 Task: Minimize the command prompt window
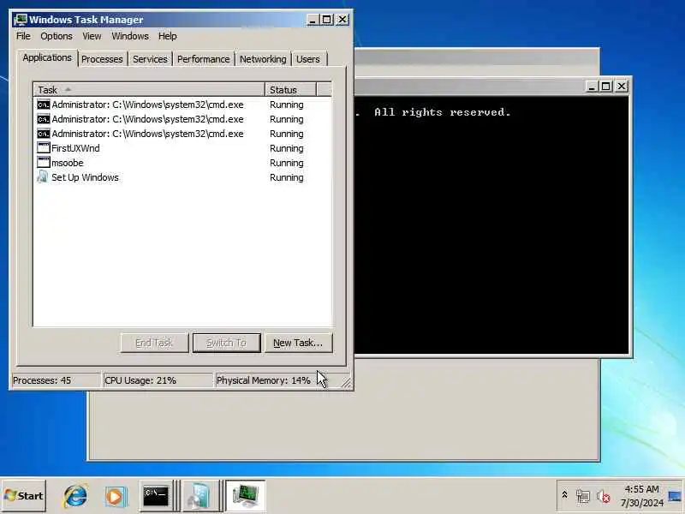click(591, 87)
